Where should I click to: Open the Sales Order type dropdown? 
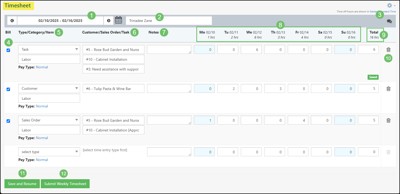tap(49, 120)
